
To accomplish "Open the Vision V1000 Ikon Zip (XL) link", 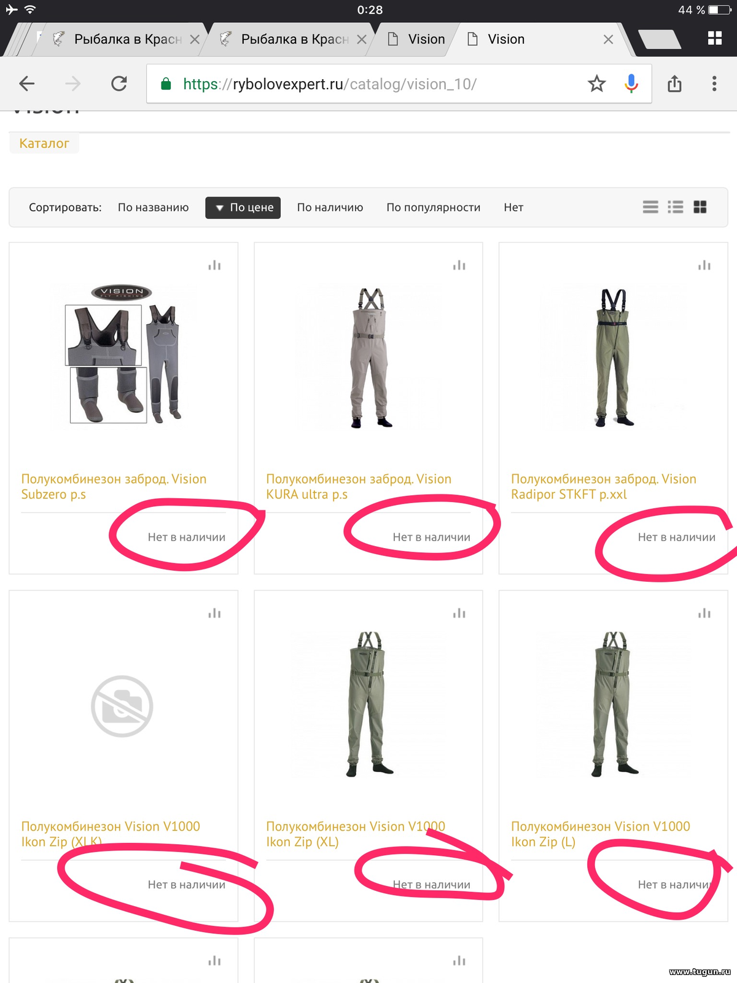I will coord(356,834).
